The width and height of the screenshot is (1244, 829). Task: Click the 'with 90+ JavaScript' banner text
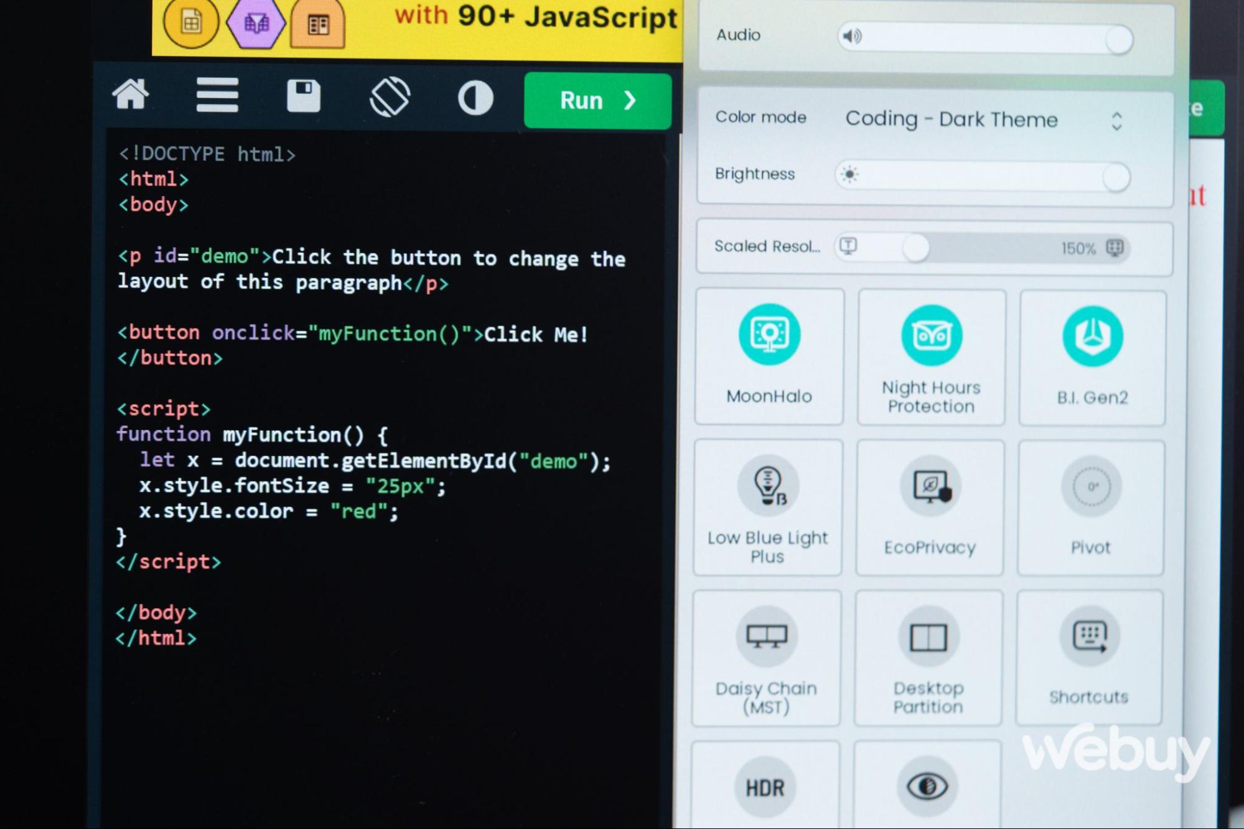pos(536,16)
